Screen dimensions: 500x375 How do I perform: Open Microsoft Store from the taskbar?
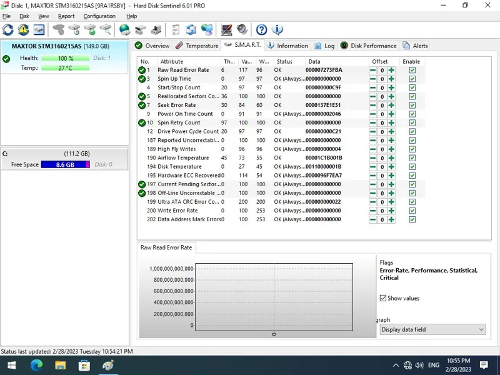click(84, 365)
